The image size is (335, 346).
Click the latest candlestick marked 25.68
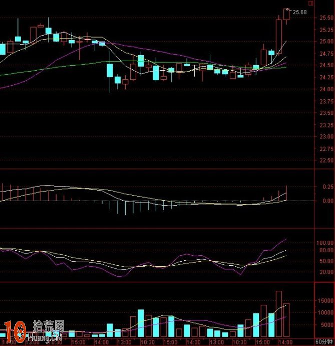[x=286, y=15]
